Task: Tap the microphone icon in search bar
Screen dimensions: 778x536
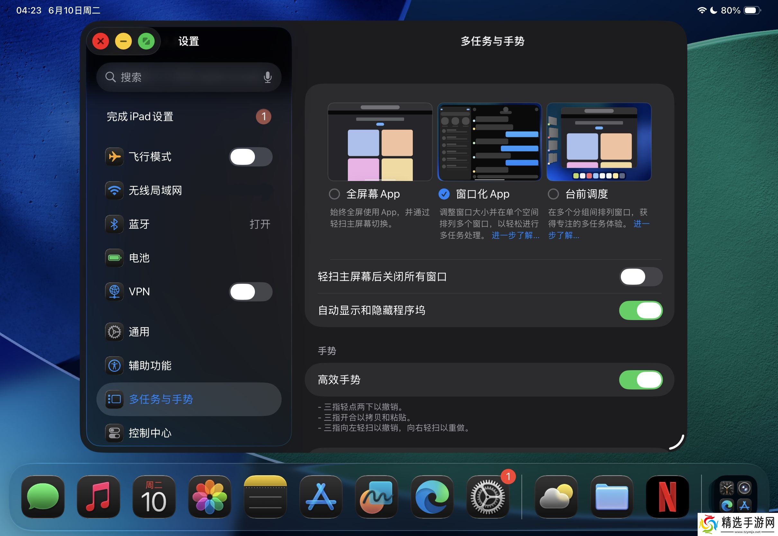Action: 267,77
